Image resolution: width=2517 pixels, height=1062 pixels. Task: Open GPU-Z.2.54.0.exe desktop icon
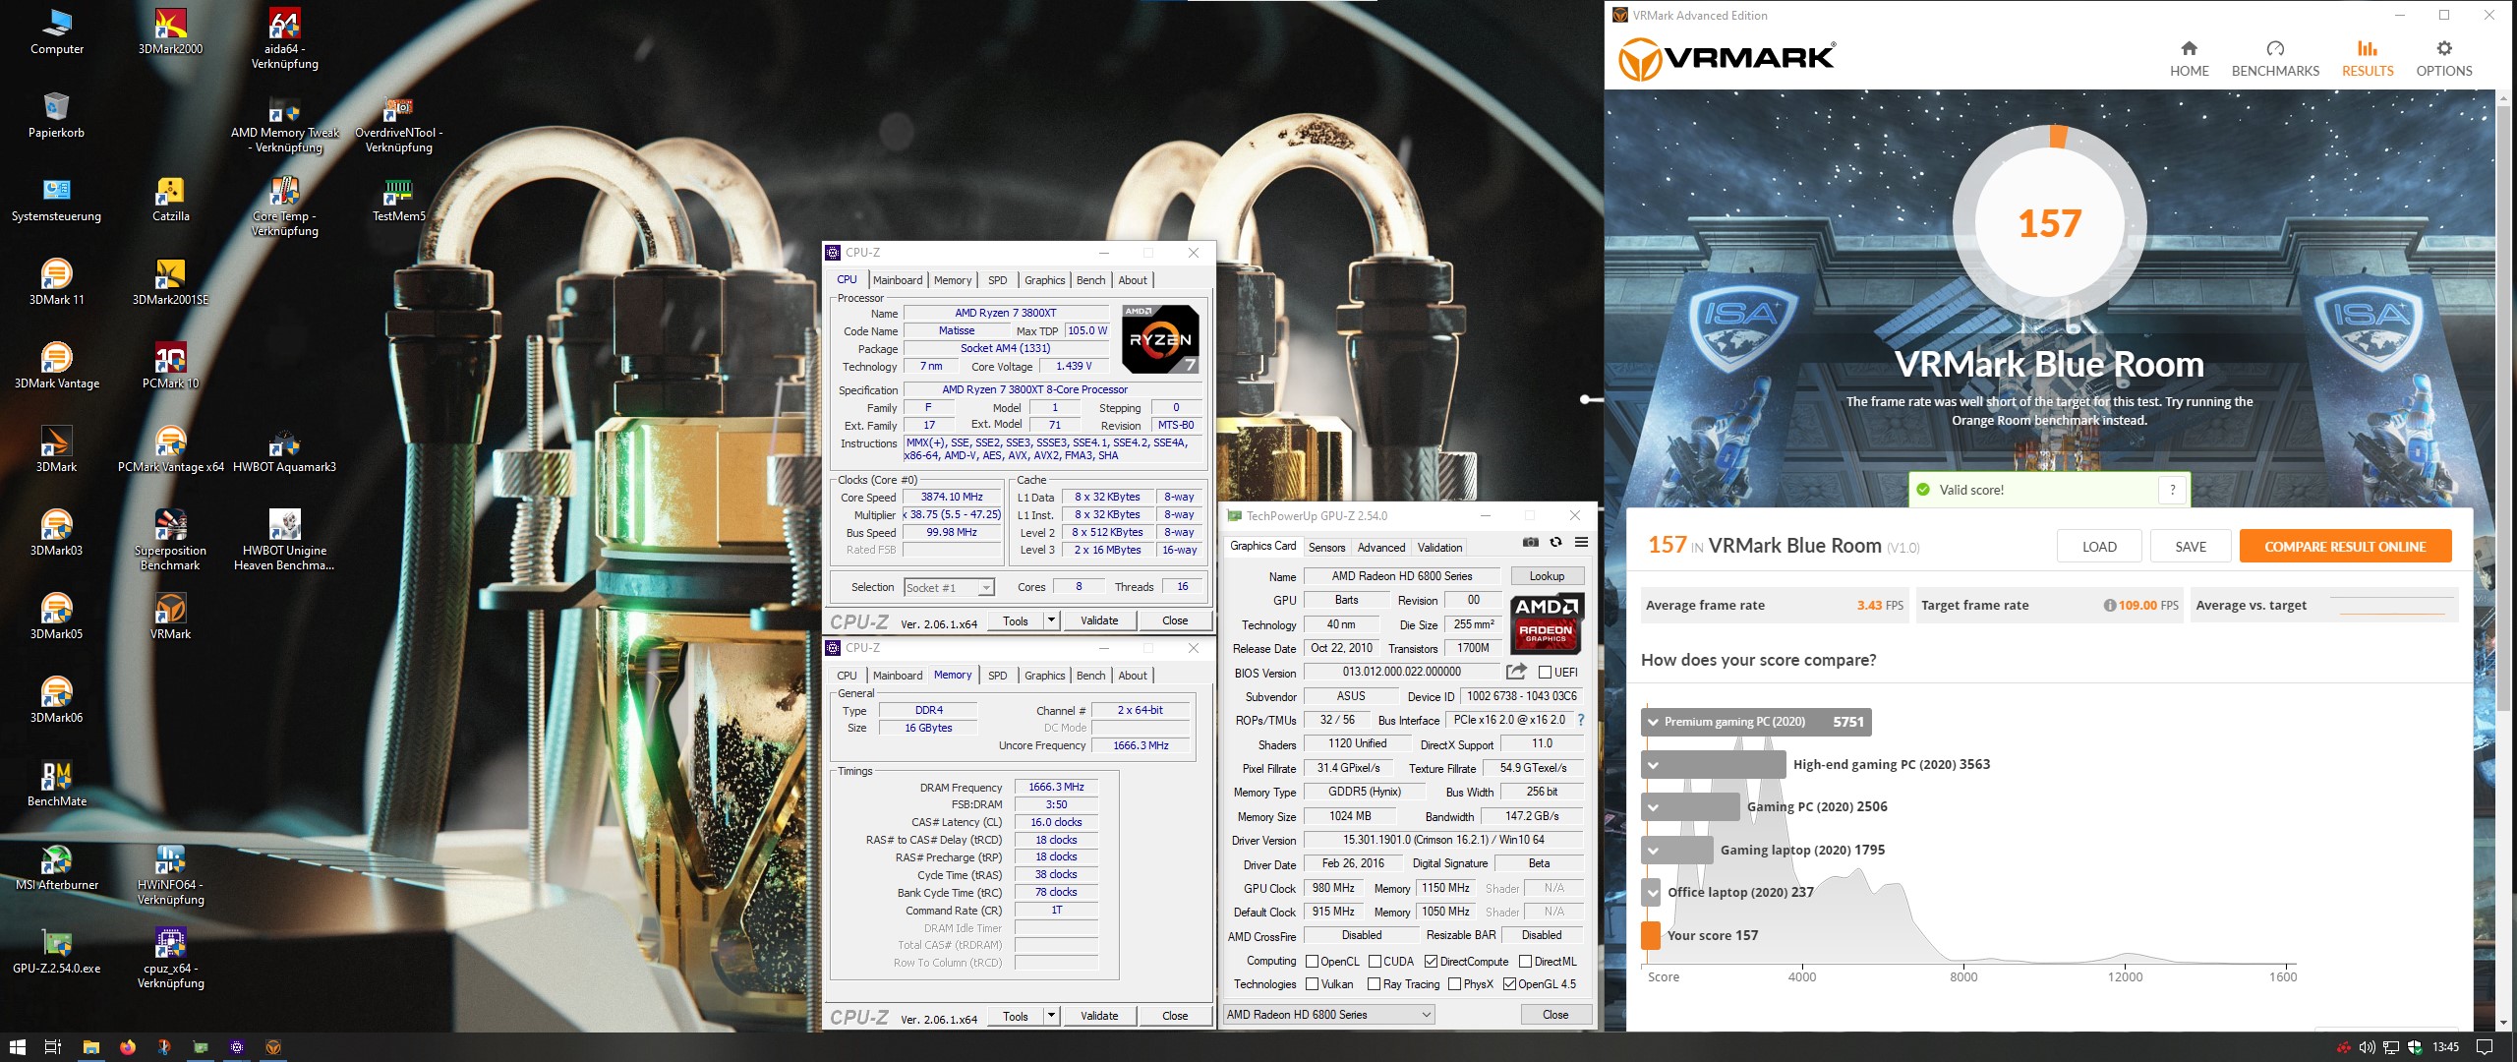[x=56, y=951]
